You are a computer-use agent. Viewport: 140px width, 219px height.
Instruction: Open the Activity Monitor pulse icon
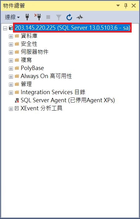(x=79, y=17)
